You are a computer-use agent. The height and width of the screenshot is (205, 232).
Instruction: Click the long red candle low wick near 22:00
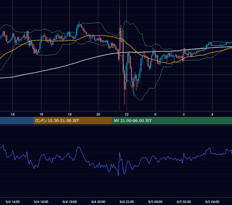click(x=124, y=97)
